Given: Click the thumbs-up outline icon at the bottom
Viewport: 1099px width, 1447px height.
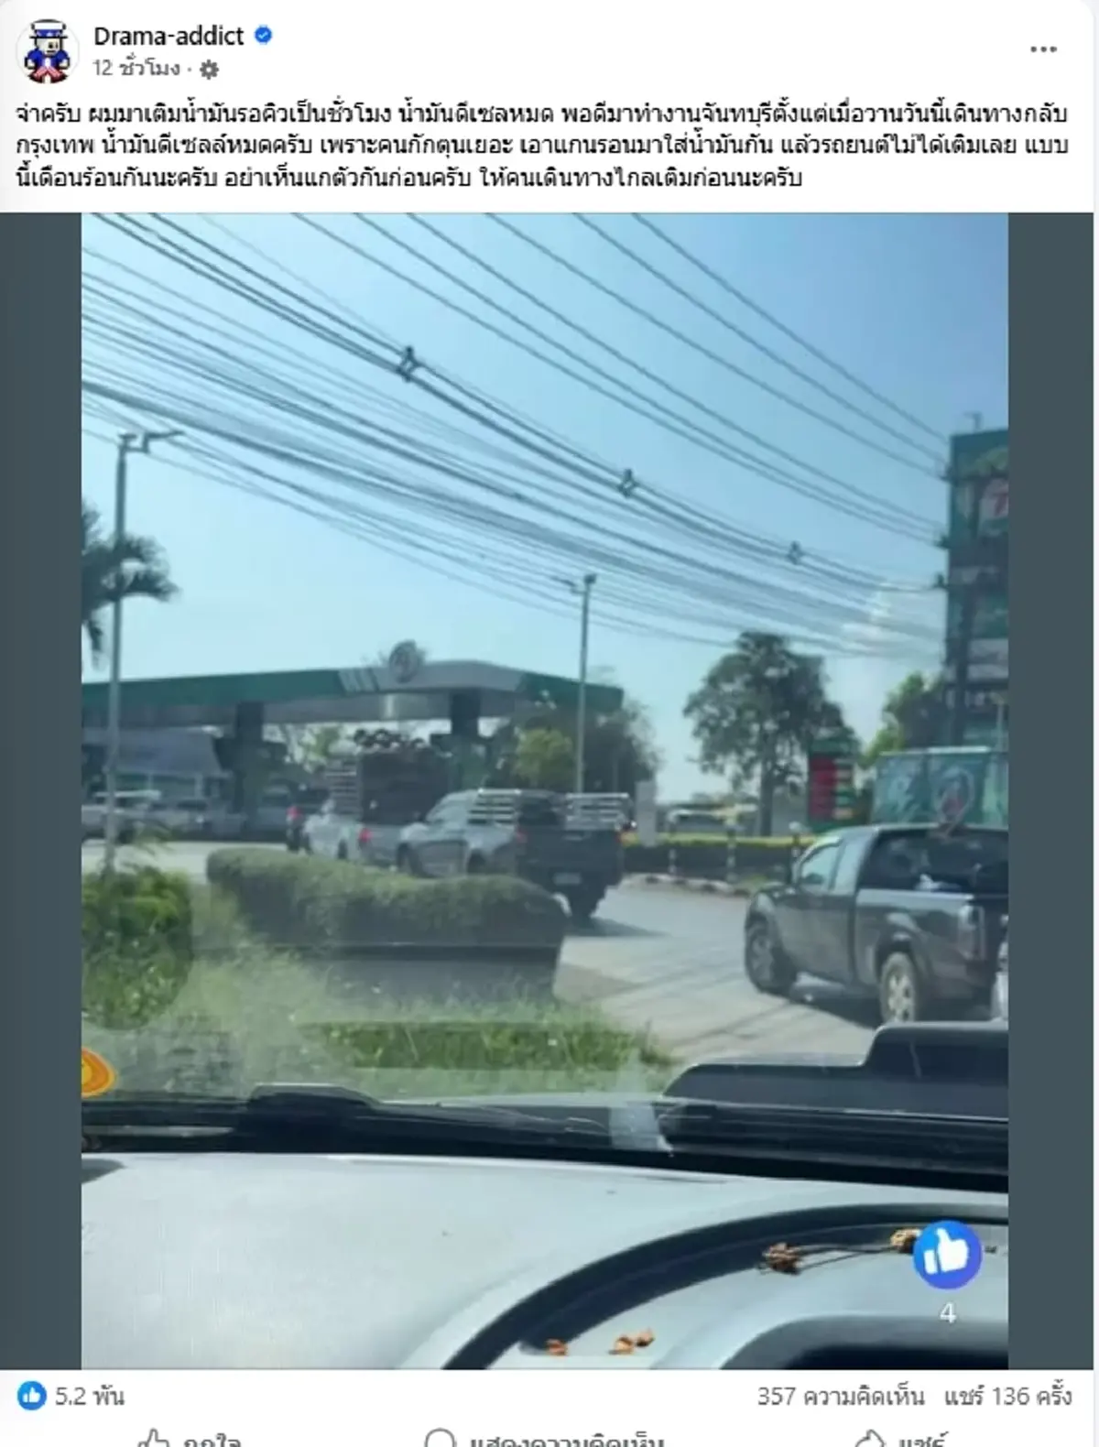Looking at the screenshot, I should click(x=152, y=1439).
